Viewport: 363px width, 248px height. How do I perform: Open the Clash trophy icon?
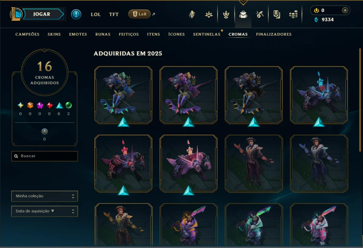point(226,15)
